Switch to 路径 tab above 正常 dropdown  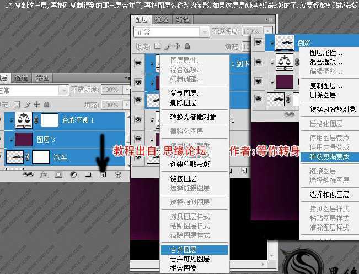(183, 20)
